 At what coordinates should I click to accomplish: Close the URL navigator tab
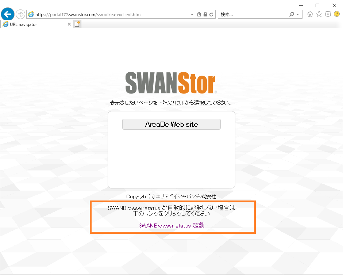coord(69,24)
